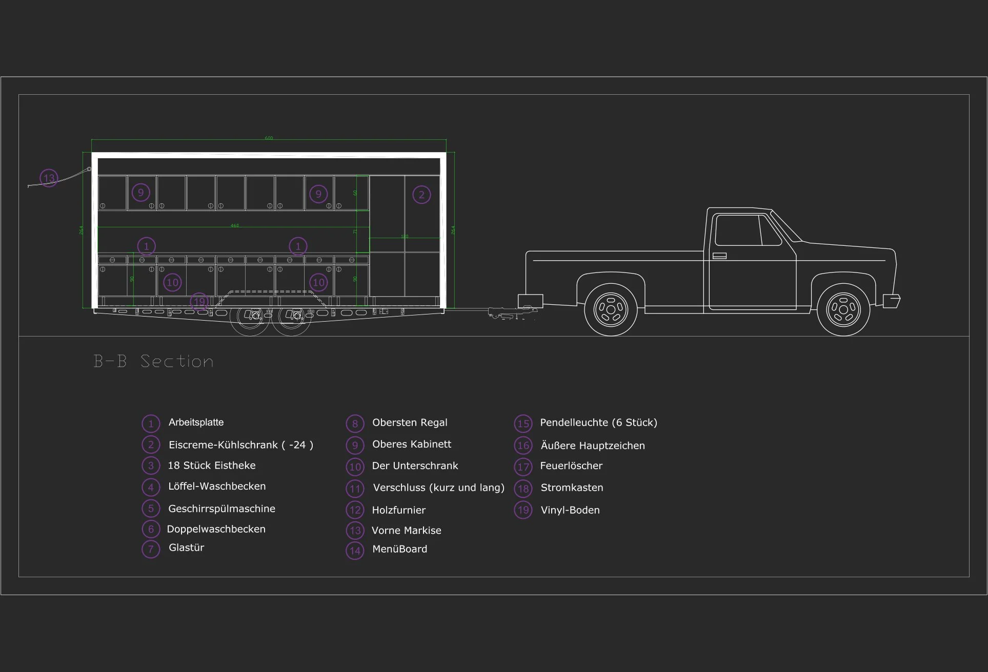
Task: Click legend circle number 7
Action: point(151,550)
